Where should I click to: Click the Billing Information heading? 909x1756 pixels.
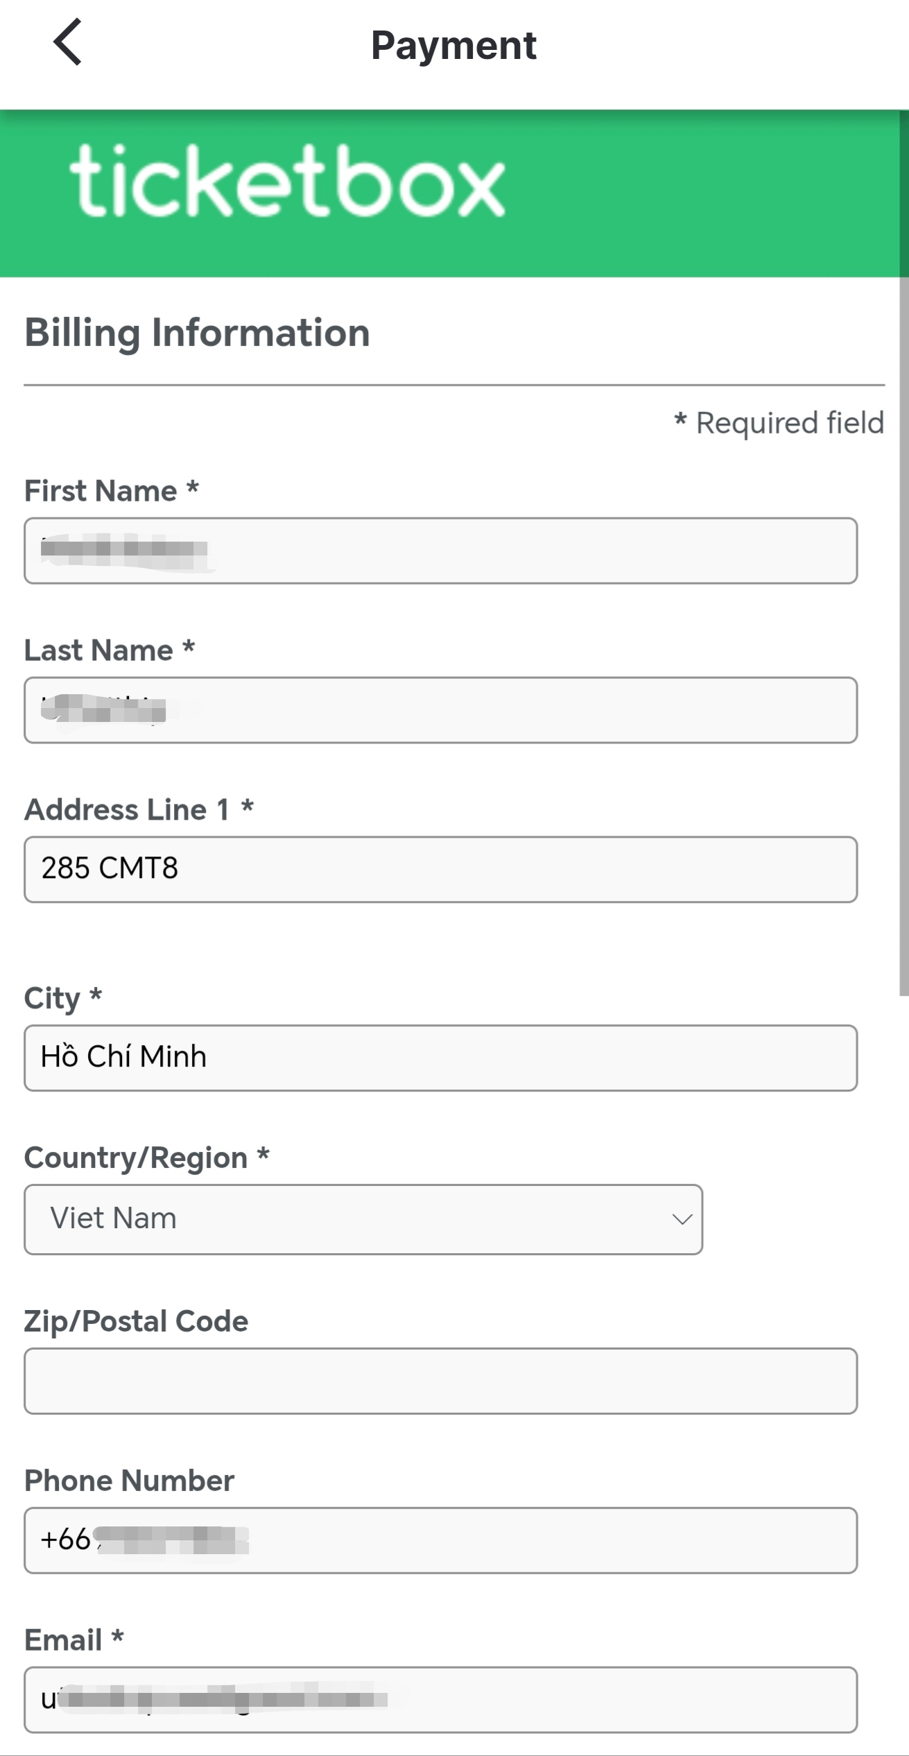coord(197,333)
